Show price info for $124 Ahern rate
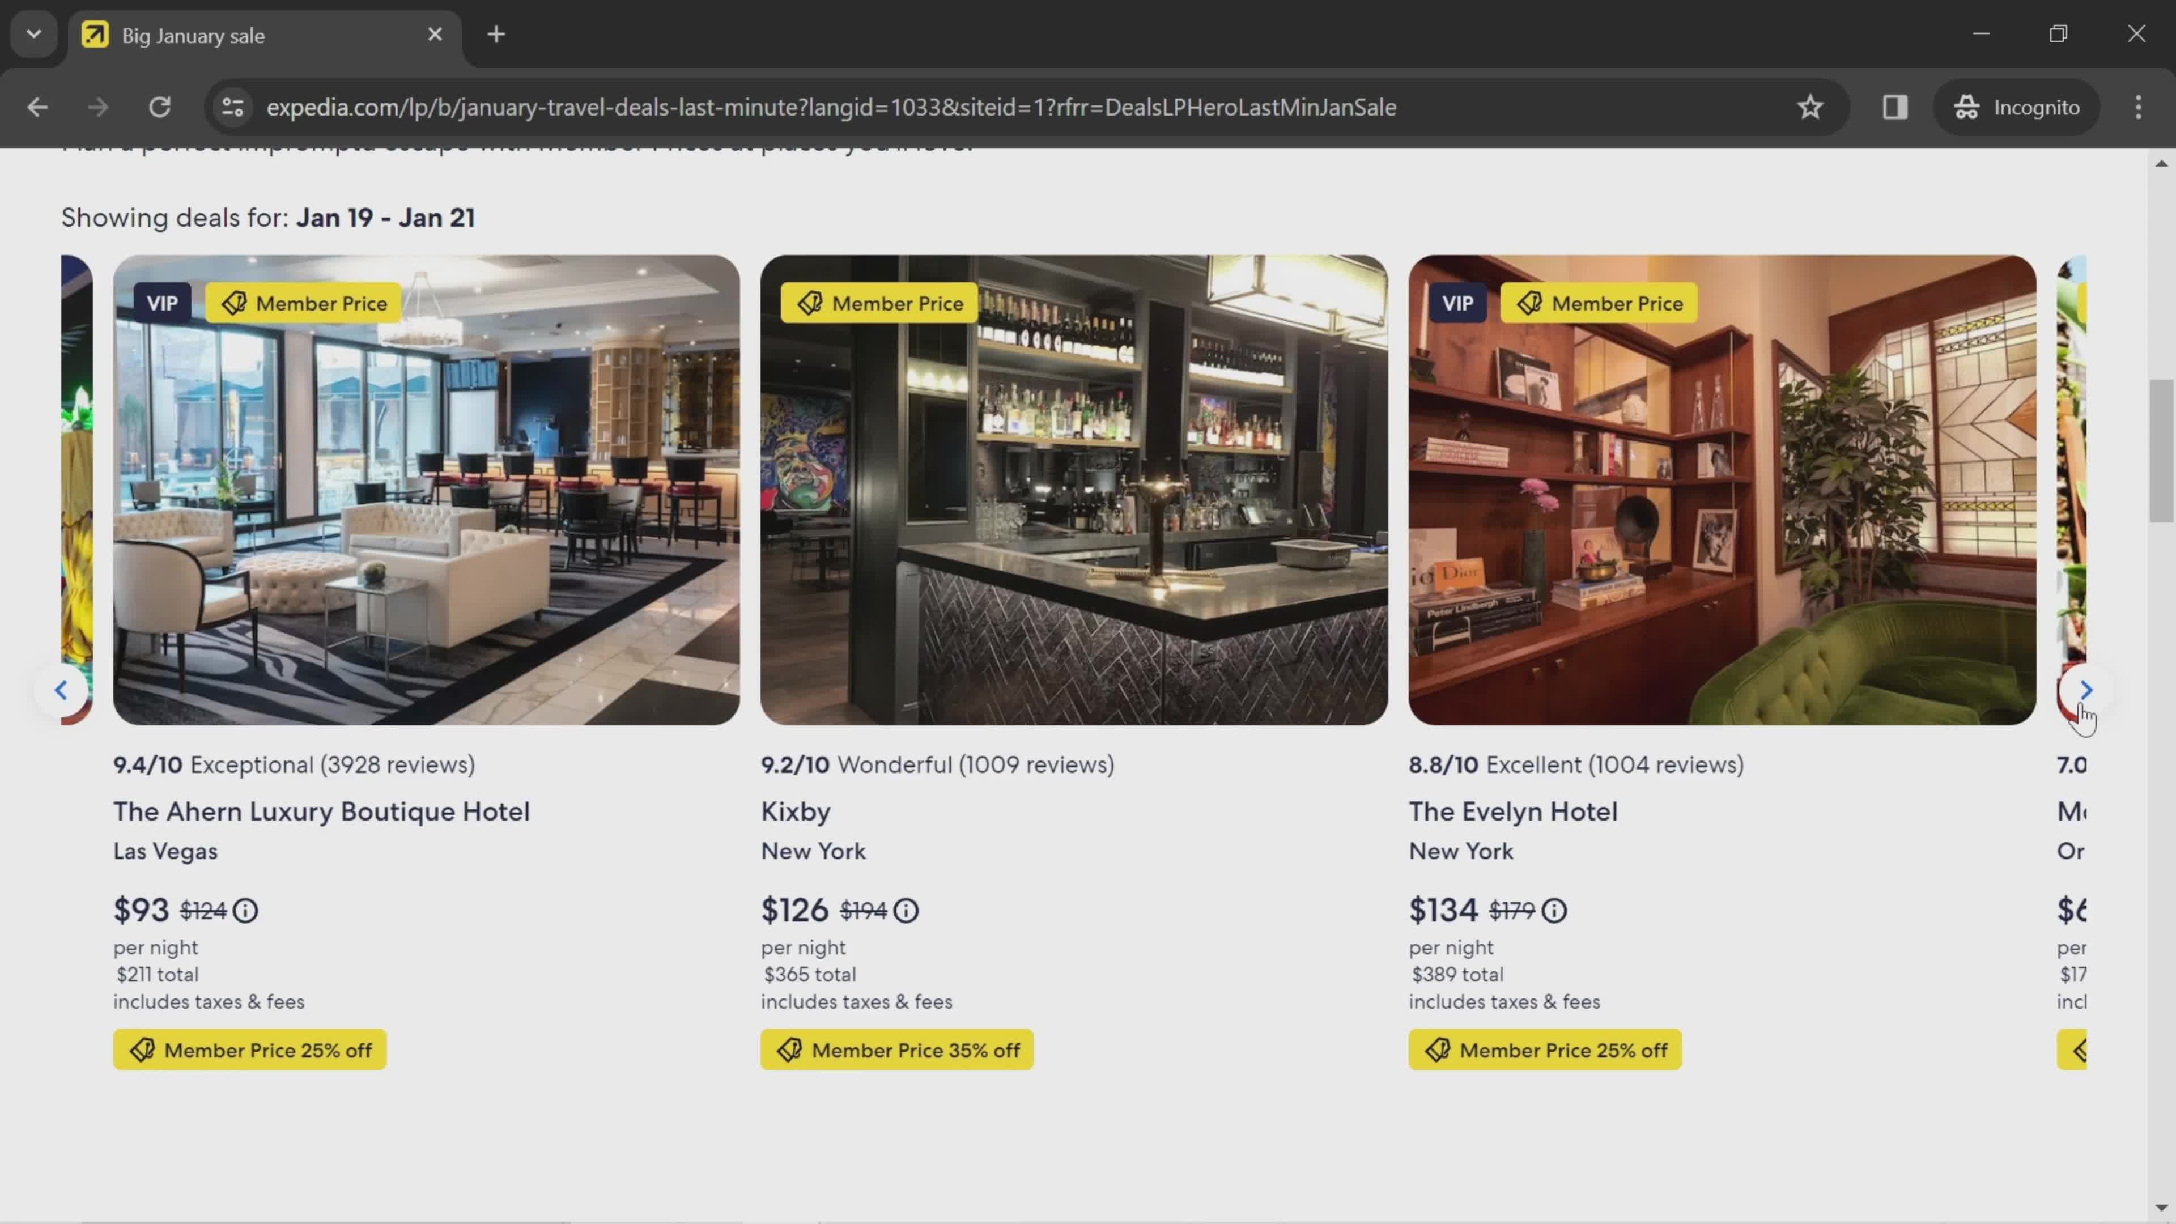This screenshot has height=1224, width=2176. (x=246, y=911)
